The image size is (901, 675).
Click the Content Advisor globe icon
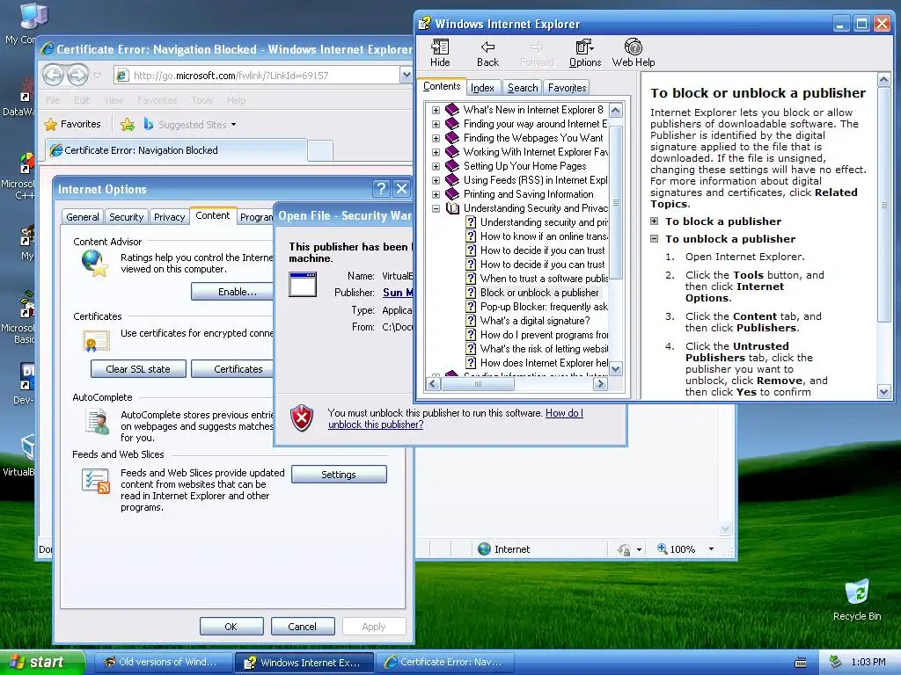95,263
